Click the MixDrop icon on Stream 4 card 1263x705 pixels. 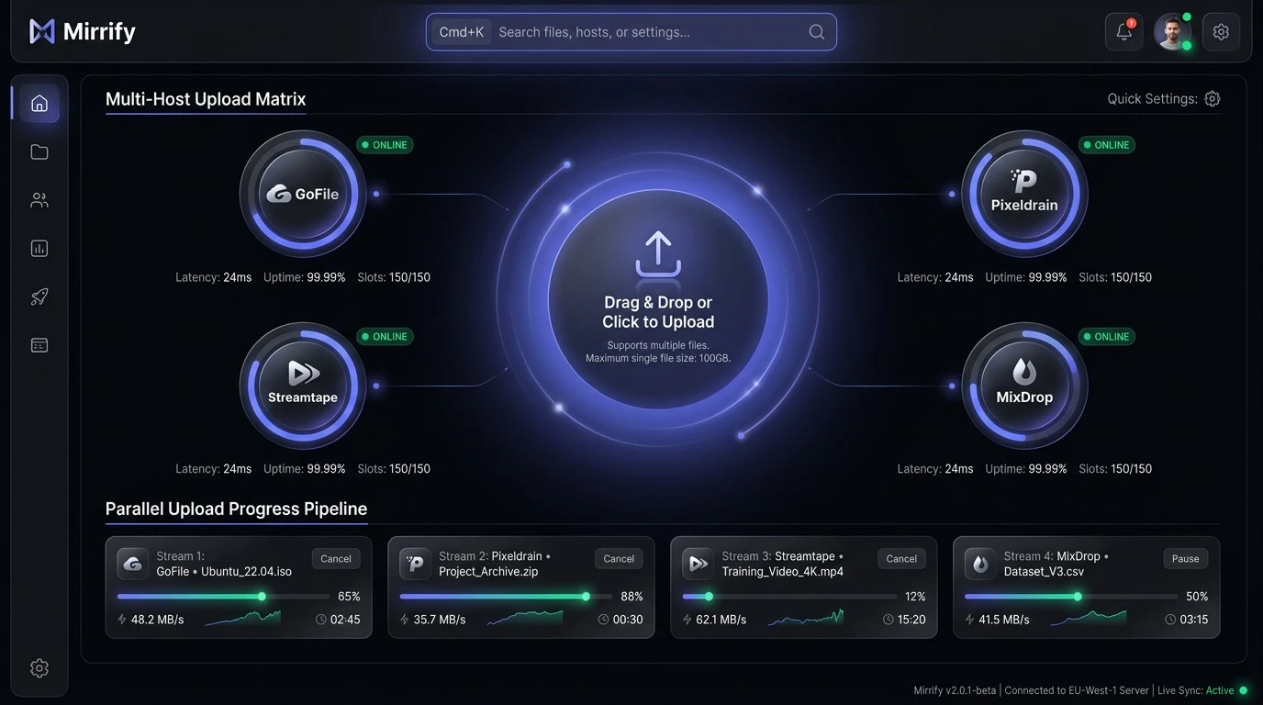click(980, 564)
